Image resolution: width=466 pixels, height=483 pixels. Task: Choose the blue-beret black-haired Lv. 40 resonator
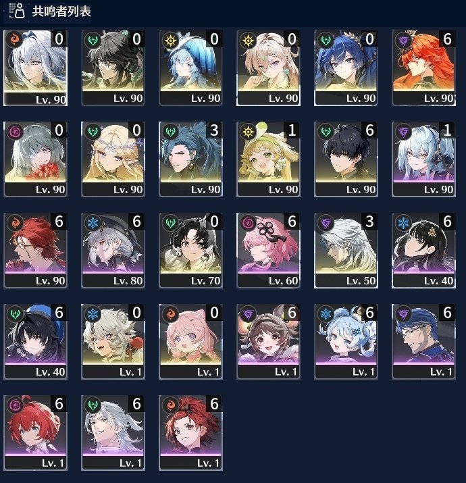[35, 342]
